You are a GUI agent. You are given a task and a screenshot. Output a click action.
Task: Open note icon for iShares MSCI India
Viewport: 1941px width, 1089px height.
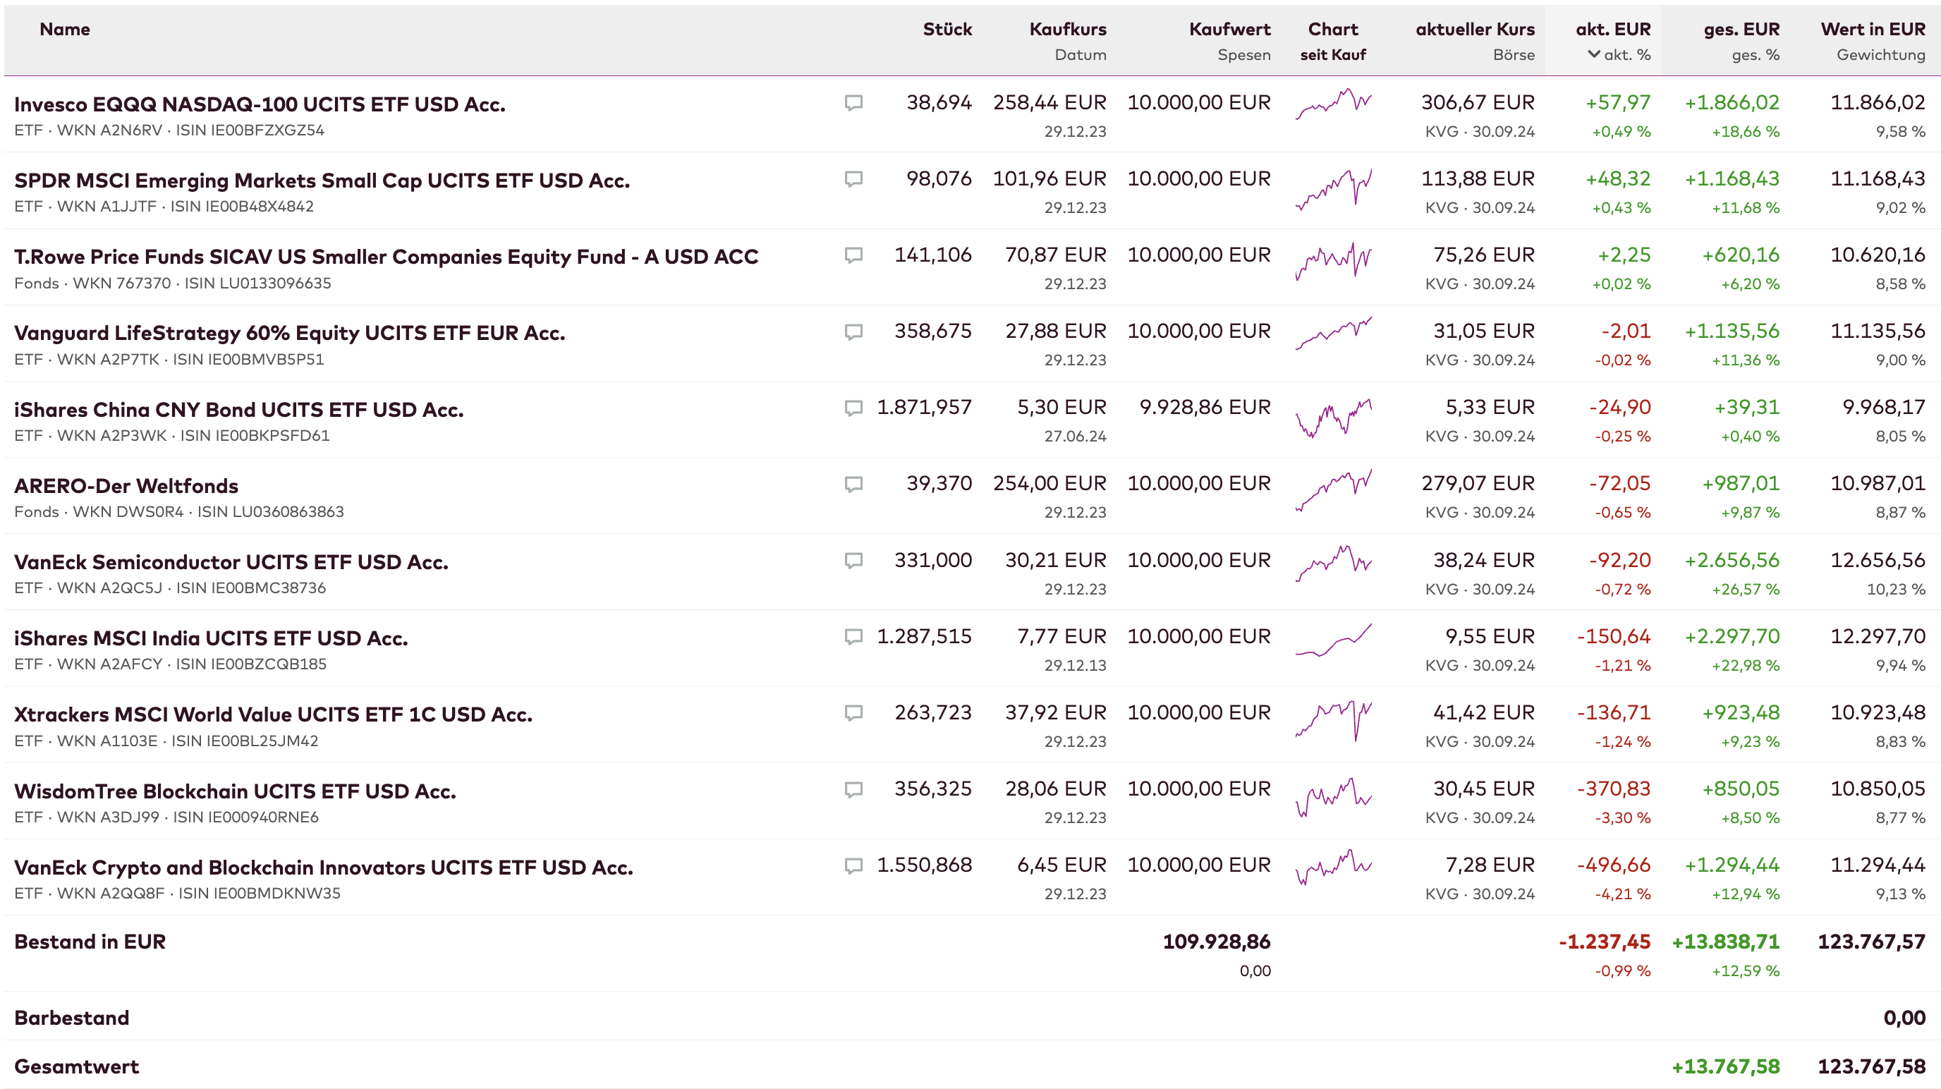[x=853, y=637]
